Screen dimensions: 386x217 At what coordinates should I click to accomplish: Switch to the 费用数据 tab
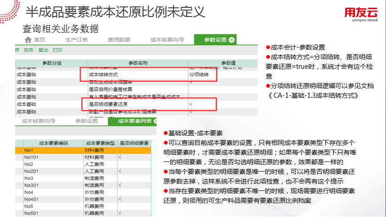pos(119,40)
